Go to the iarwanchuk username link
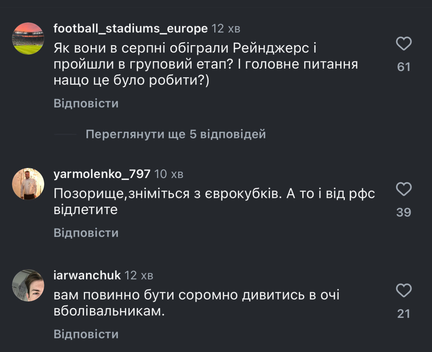 pyautogui.click(x=87, y=276)
